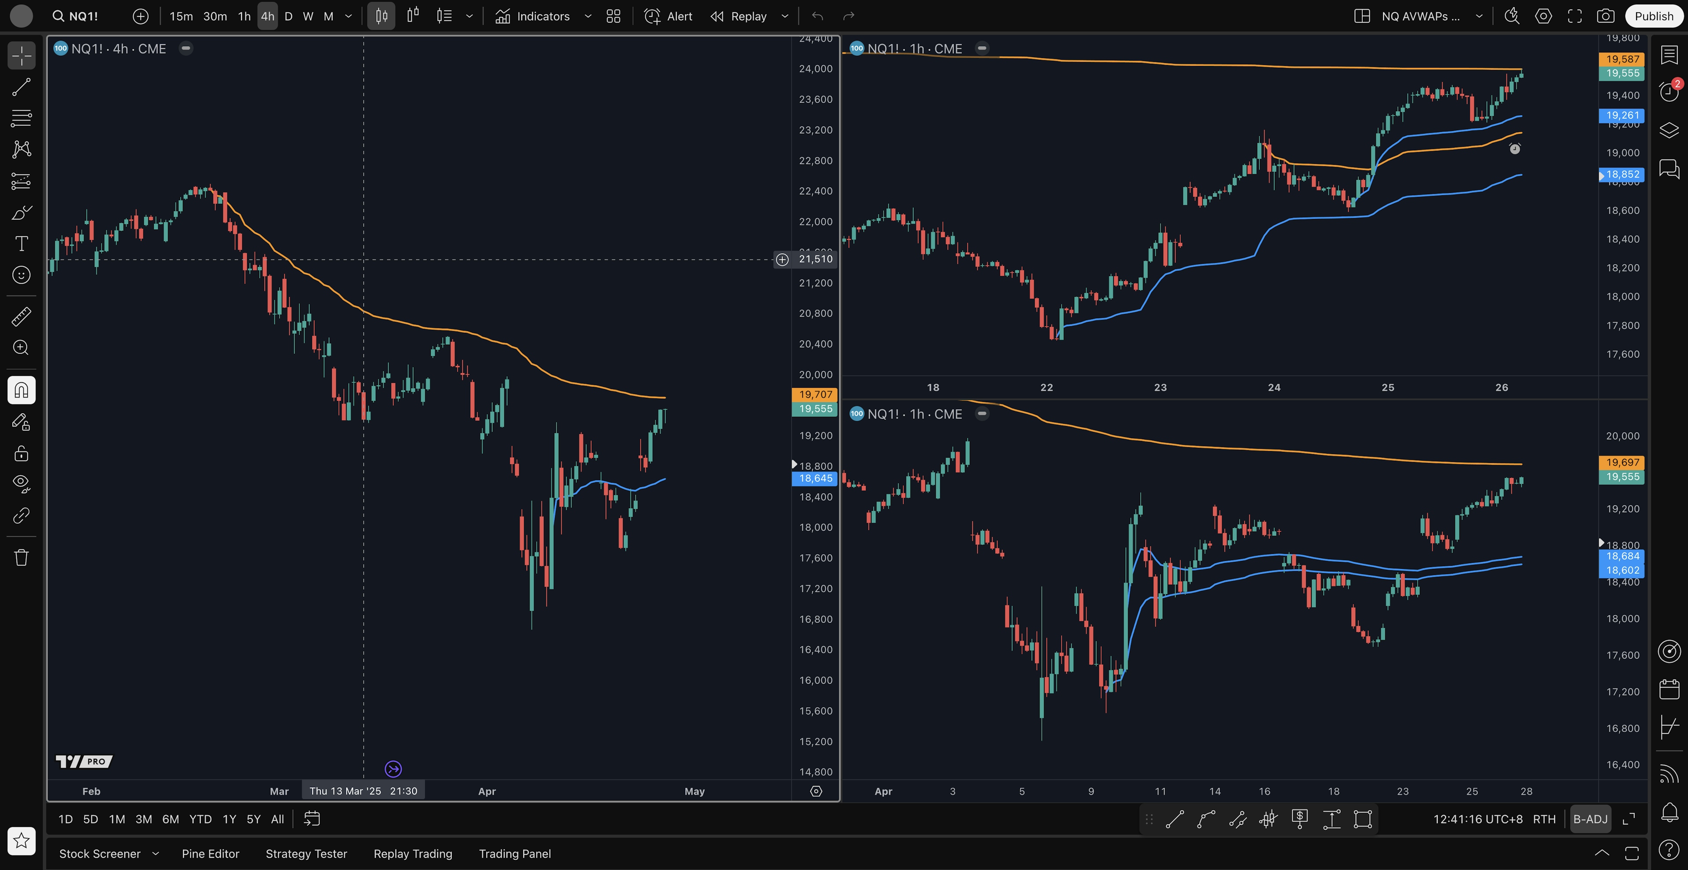The height and width of the screenshot is (870, 1688).
Task: Remove drawings with the trash icon
Action: click(21, 557)
